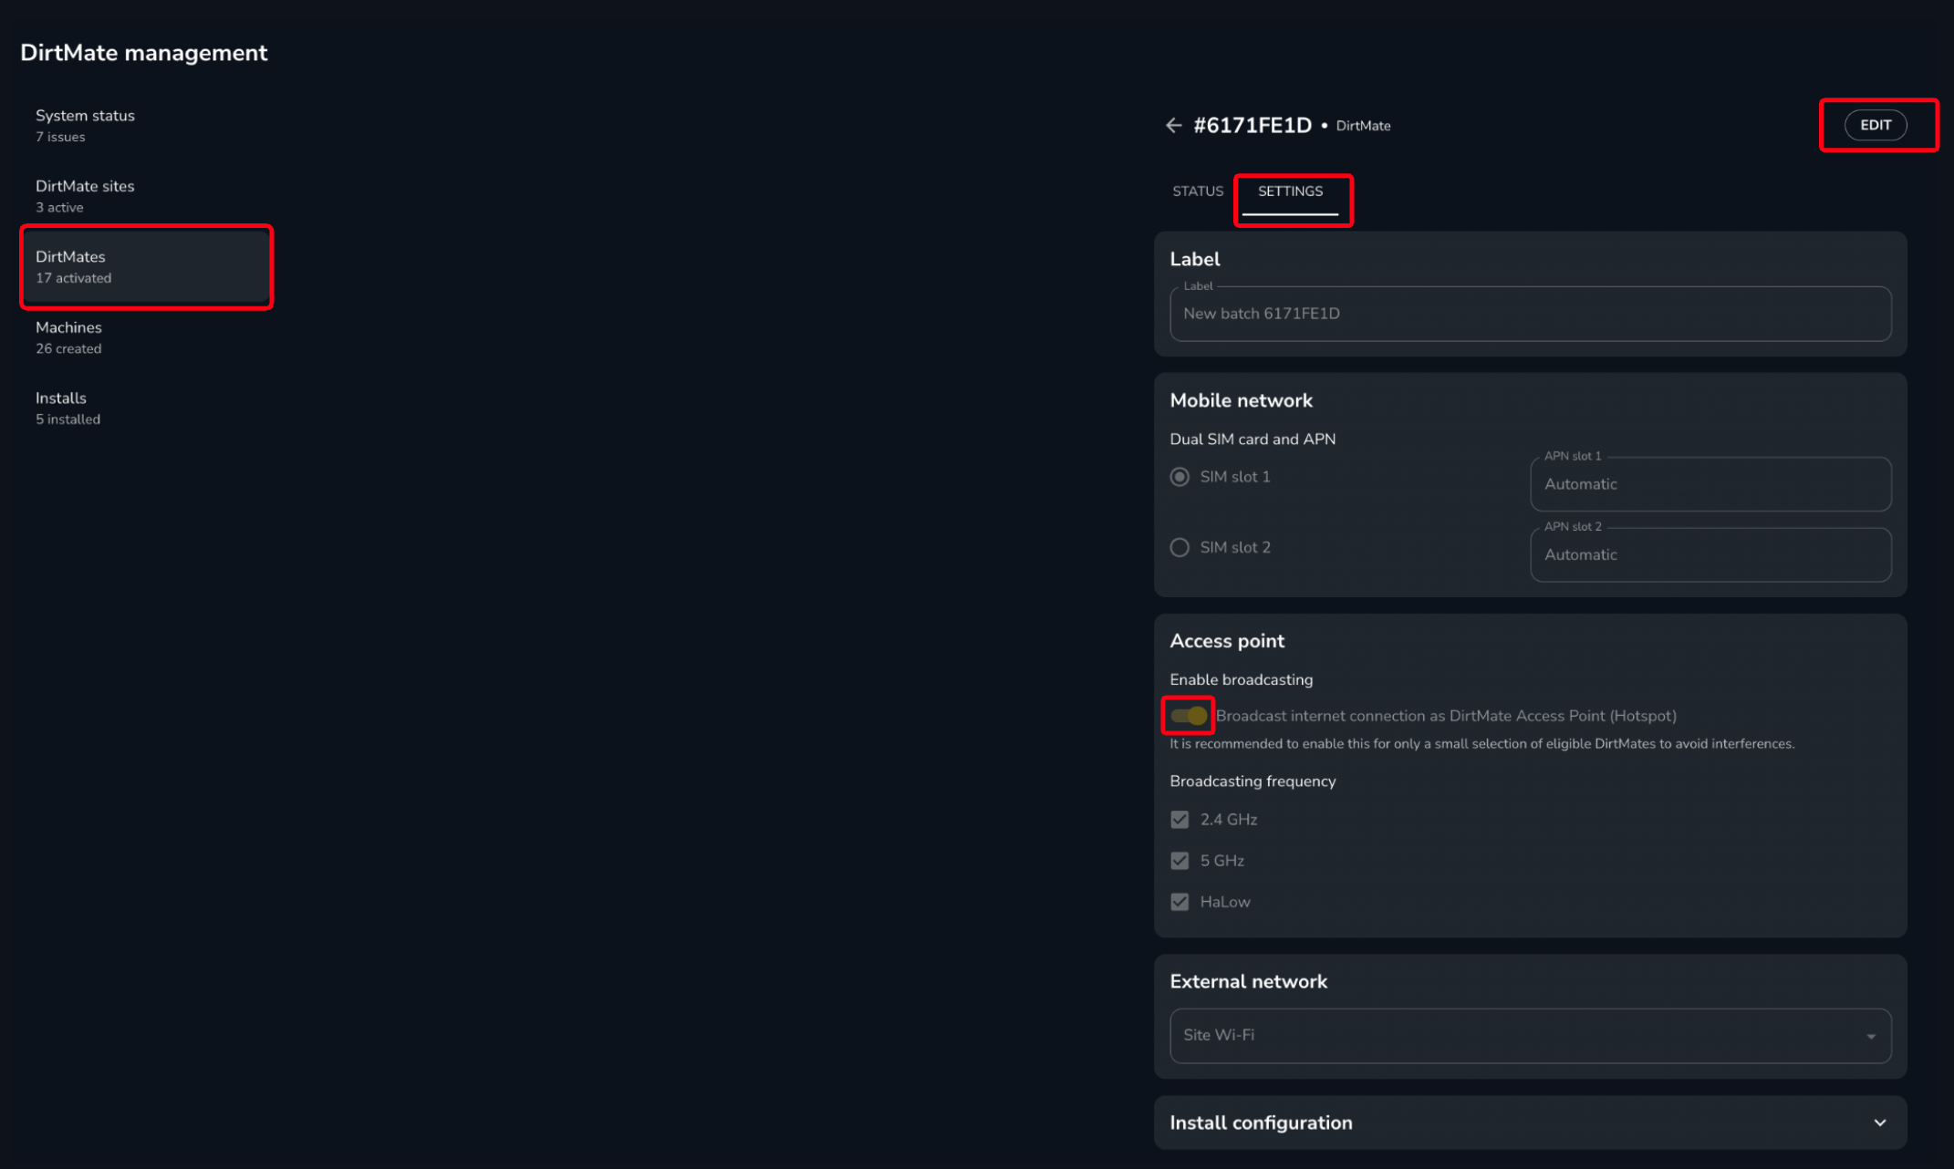Open the External network Site Wi-Fi dropdown
The image size is (1954, 1169).
(1530, 1036)
